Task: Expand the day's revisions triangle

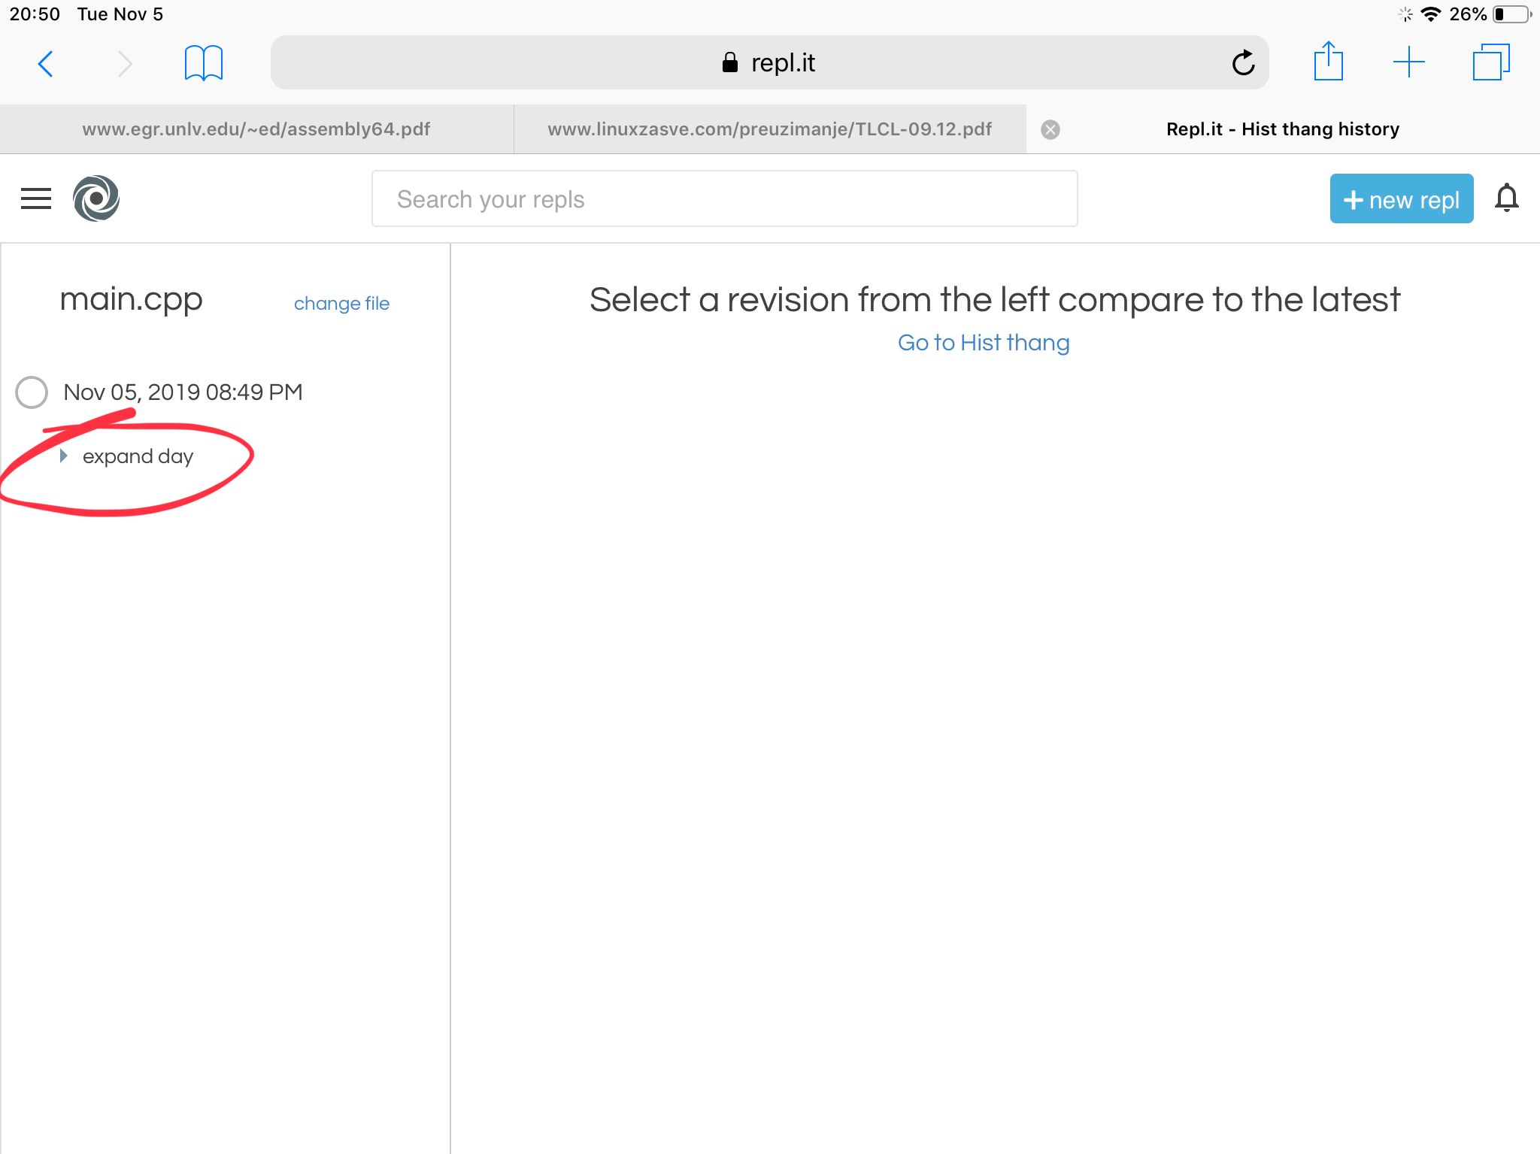Action: click(64, 456)
